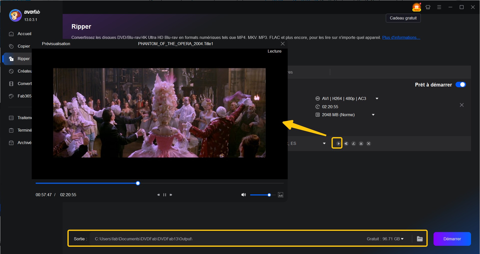The image size is (480, 254).
Task: Click the Copier disc icon
Action: [x=11, y=46]
